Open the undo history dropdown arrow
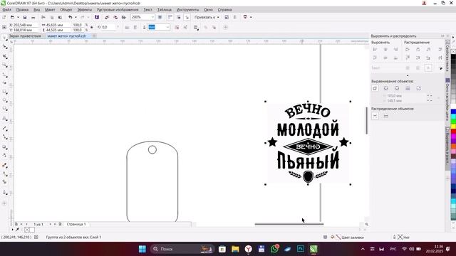Viewport: 456px width, 256px height. coord(76,17)
